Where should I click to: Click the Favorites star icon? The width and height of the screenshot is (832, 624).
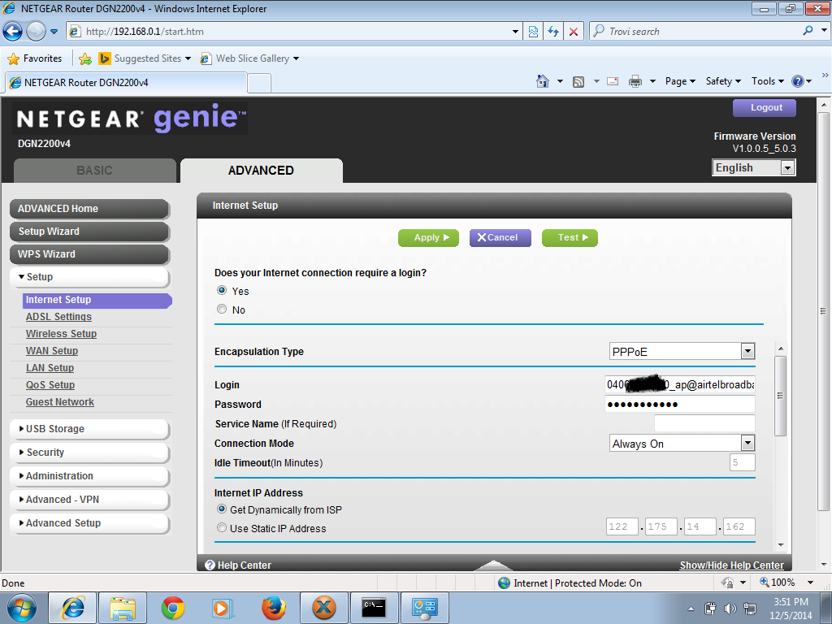[13, 58]
